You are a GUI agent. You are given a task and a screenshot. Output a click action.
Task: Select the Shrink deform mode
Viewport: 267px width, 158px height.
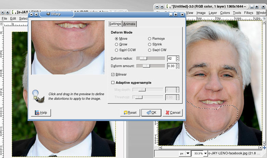(x=150, y=45)
